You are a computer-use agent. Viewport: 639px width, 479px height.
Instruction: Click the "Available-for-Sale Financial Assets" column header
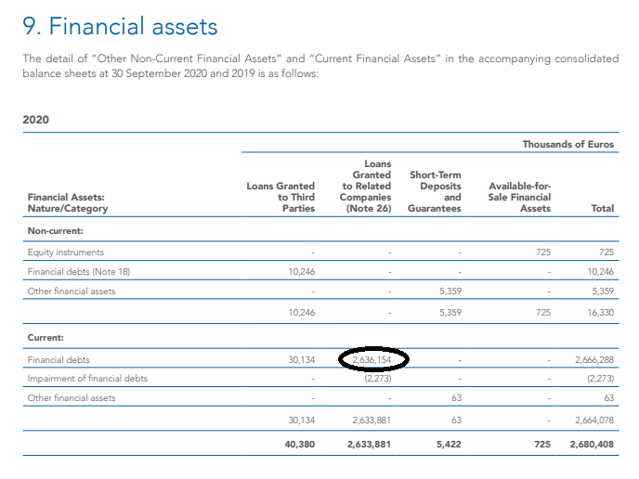point(519,197)
